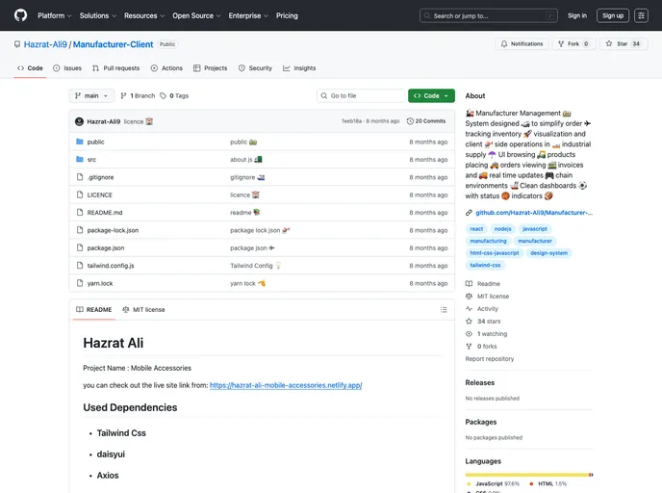
Task: Focus the Search or jump to field
Action: click(x=489, y=15)
